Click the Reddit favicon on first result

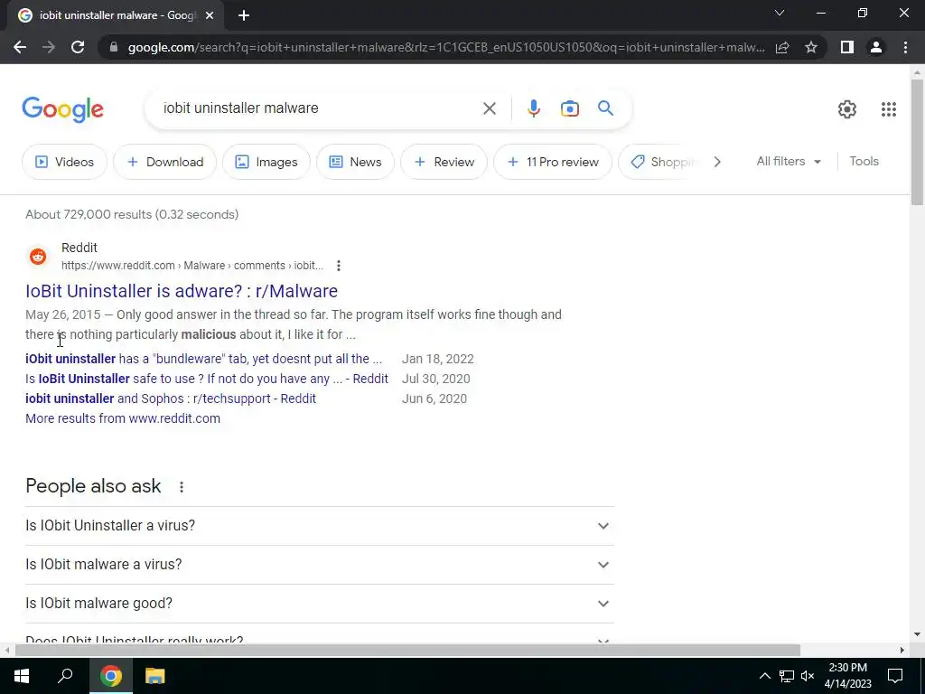tap(38, 257)
